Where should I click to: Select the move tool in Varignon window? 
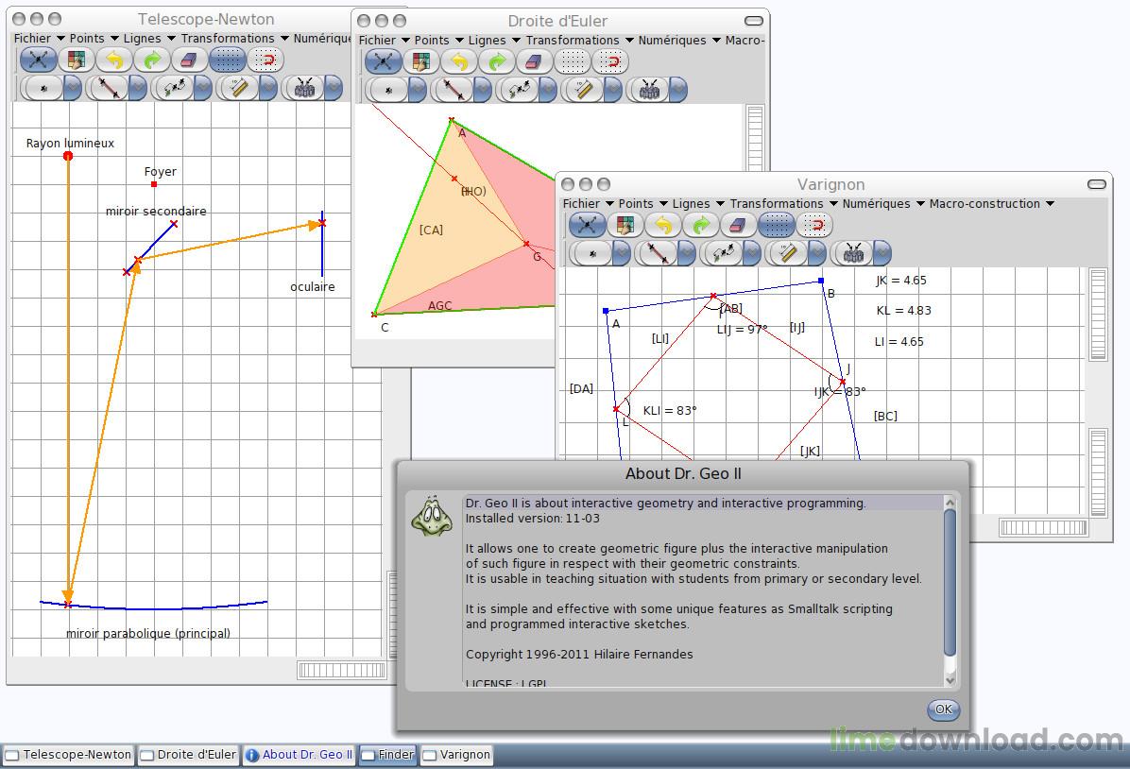coord(588,226)
